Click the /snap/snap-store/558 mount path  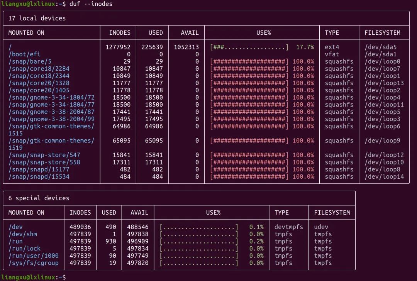(x=44, y=162)
